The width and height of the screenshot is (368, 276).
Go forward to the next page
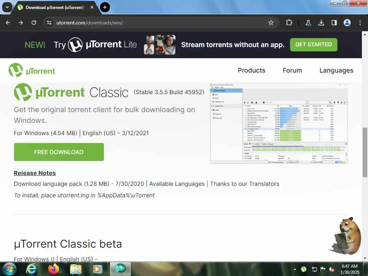21,23
